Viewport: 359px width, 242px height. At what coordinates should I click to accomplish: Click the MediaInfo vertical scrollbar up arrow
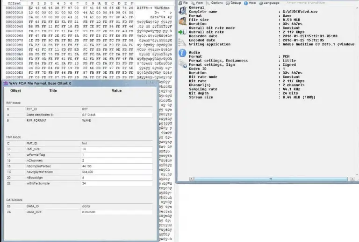[x=357, y=8]
